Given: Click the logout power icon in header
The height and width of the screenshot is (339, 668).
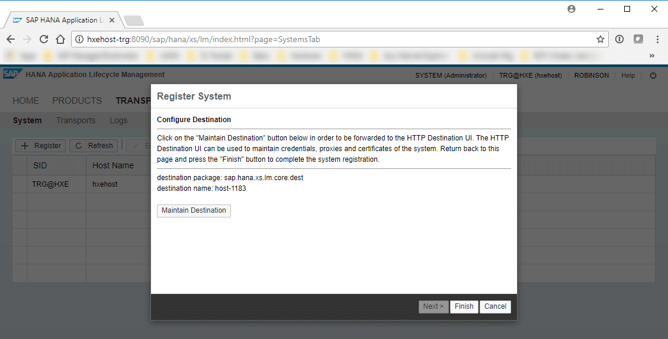Looking at the screenshot, I should click(653, 75).
